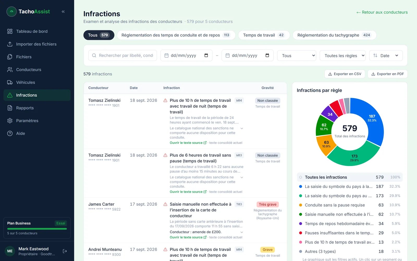Click the Essai plan badge
Screen dimensions: 417x261
(x=61, y=223)
